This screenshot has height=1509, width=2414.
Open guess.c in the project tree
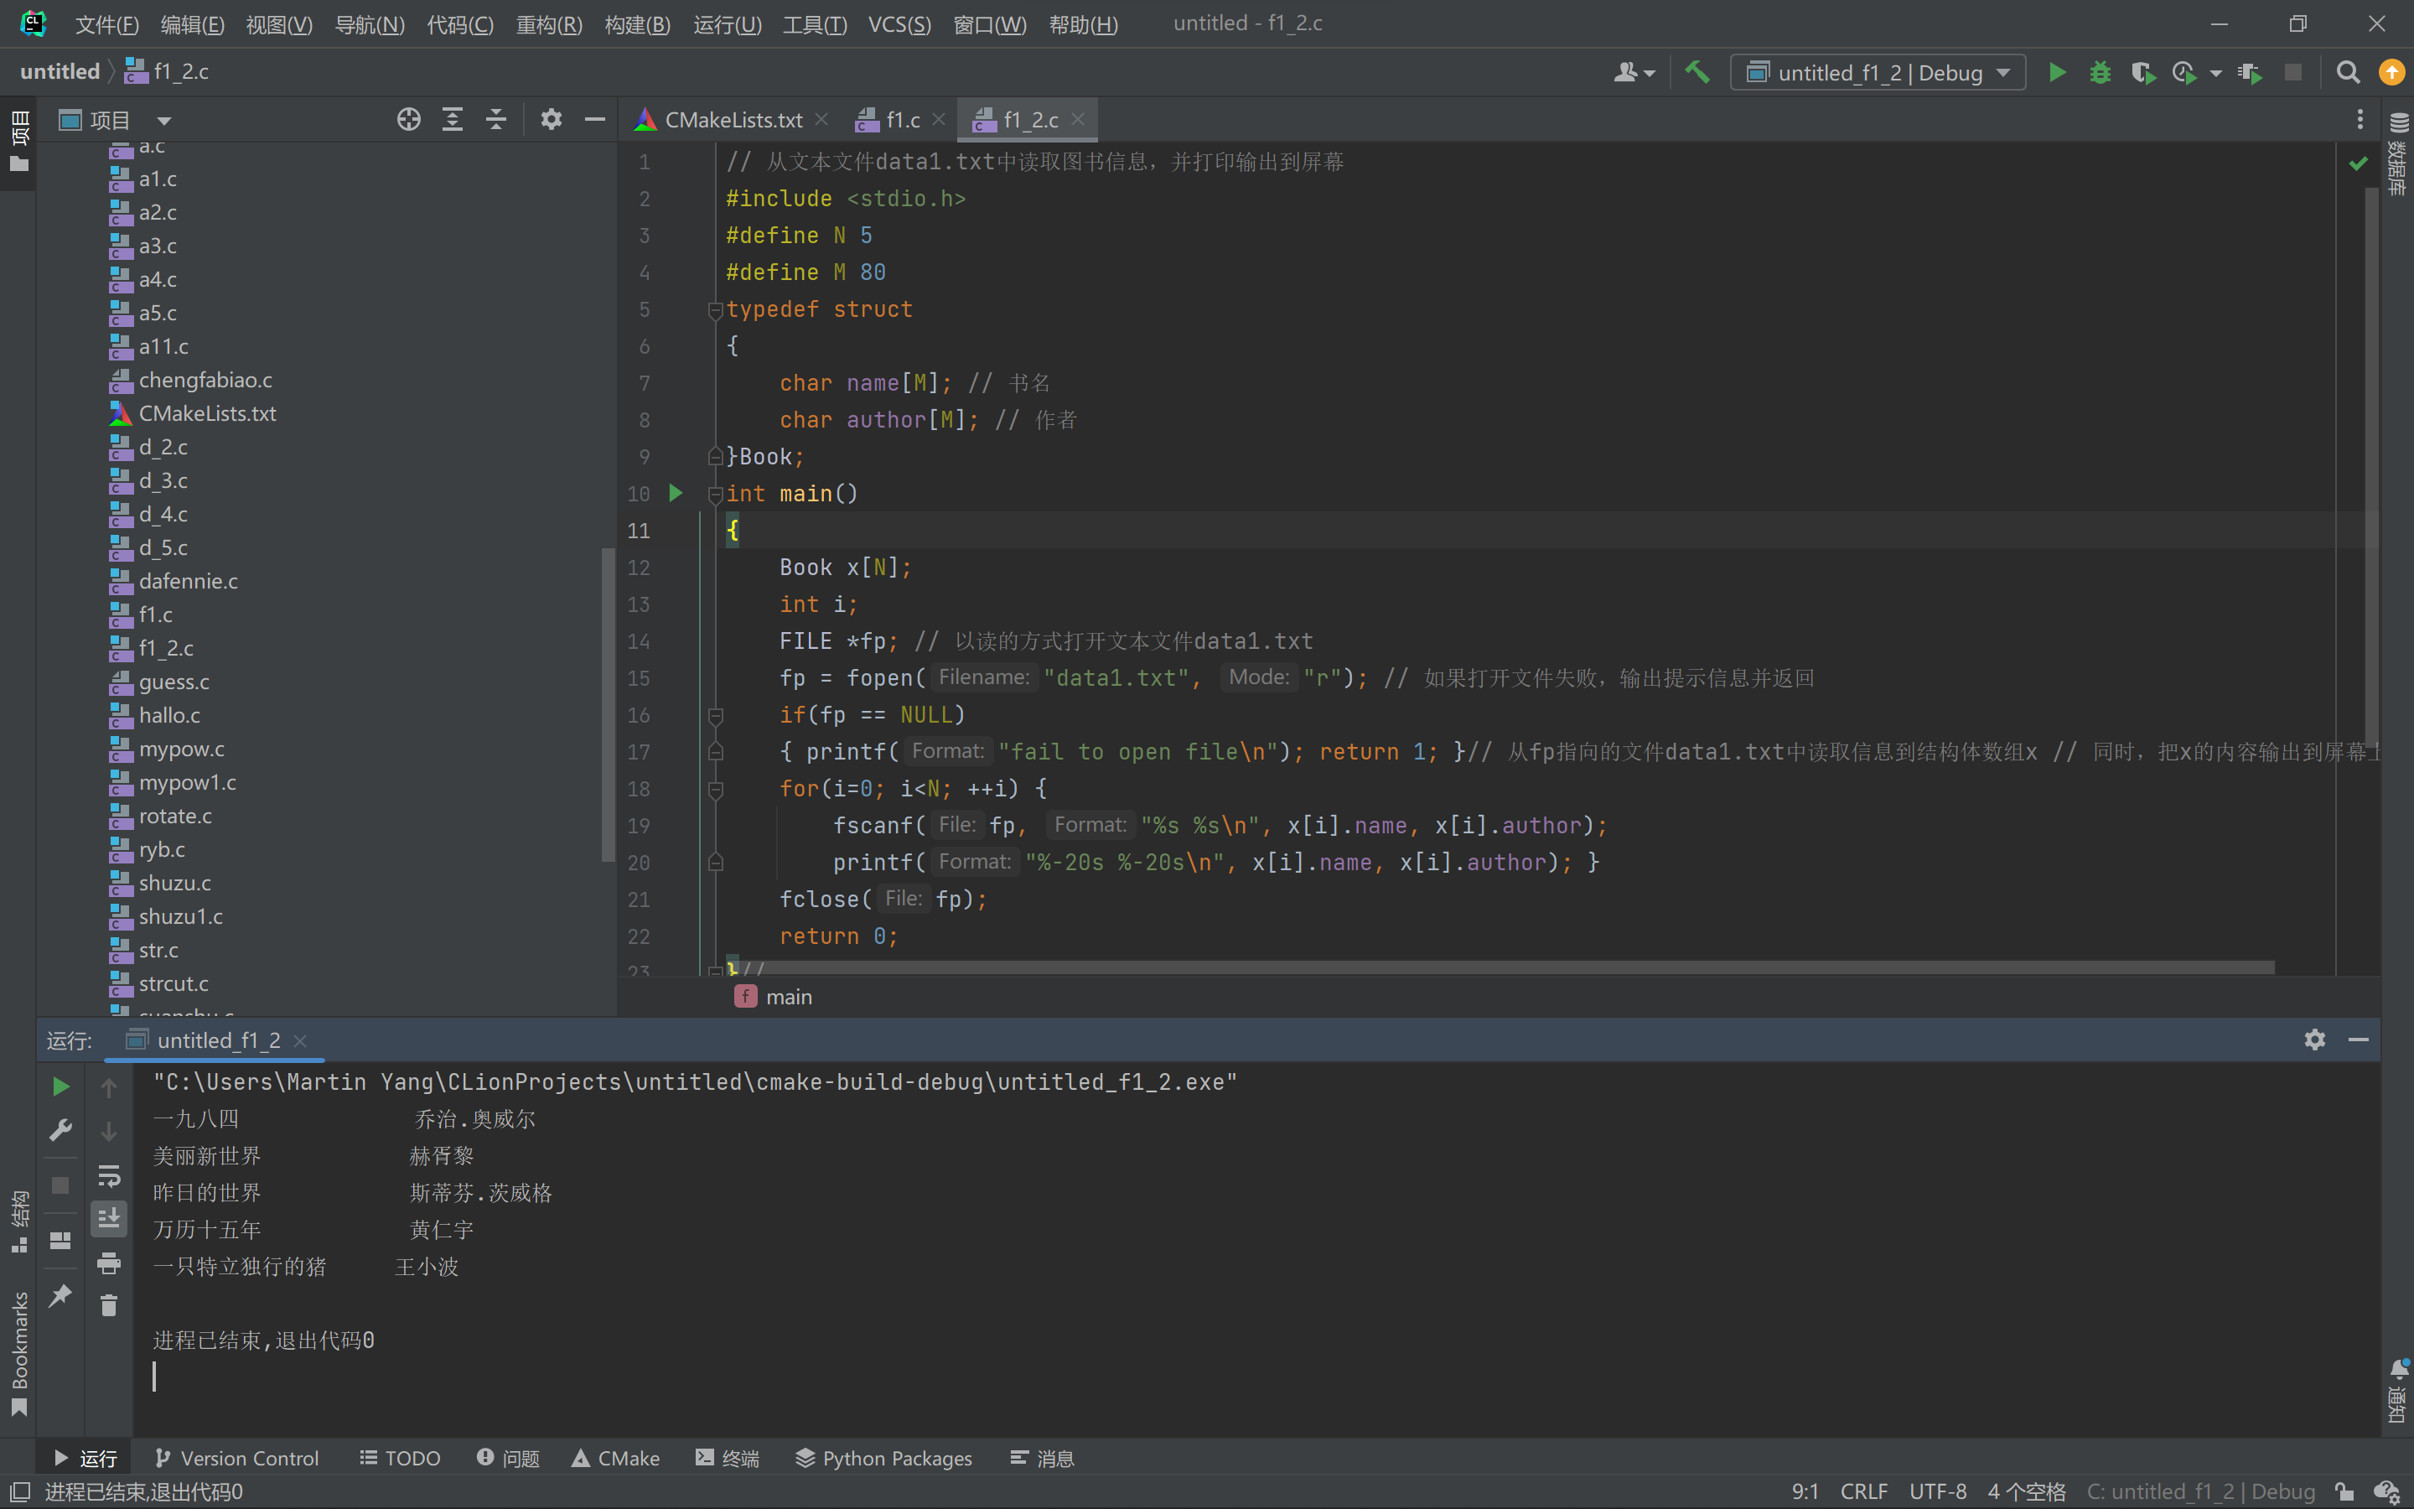coord(174,682)
